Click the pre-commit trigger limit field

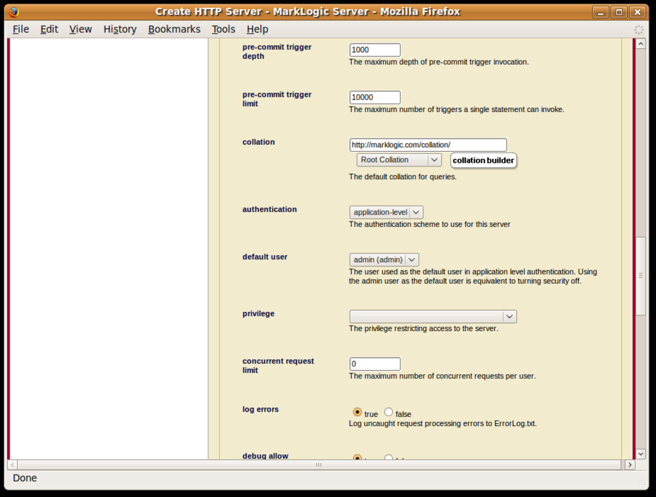375,97
